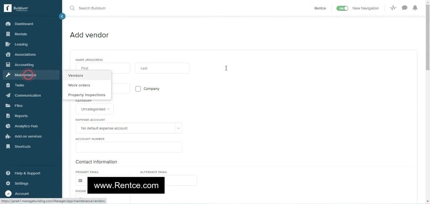
Task: Check the Company checkbox
Action: tap(138, 89)
